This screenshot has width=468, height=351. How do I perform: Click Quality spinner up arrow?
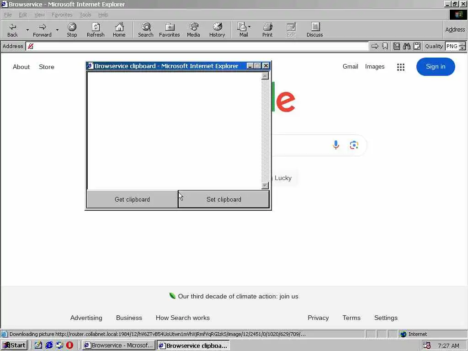[x=463, y=44]
